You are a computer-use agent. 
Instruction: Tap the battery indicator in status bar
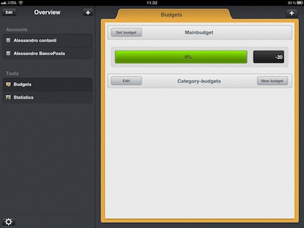[x=300, y=3]
